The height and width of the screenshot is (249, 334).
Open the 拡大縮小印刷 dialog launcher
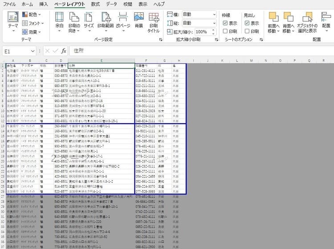[x=216, y=40]
